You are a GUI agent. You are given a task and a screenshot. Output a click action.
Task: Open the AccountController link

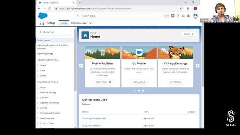click(x=91, y=126)
